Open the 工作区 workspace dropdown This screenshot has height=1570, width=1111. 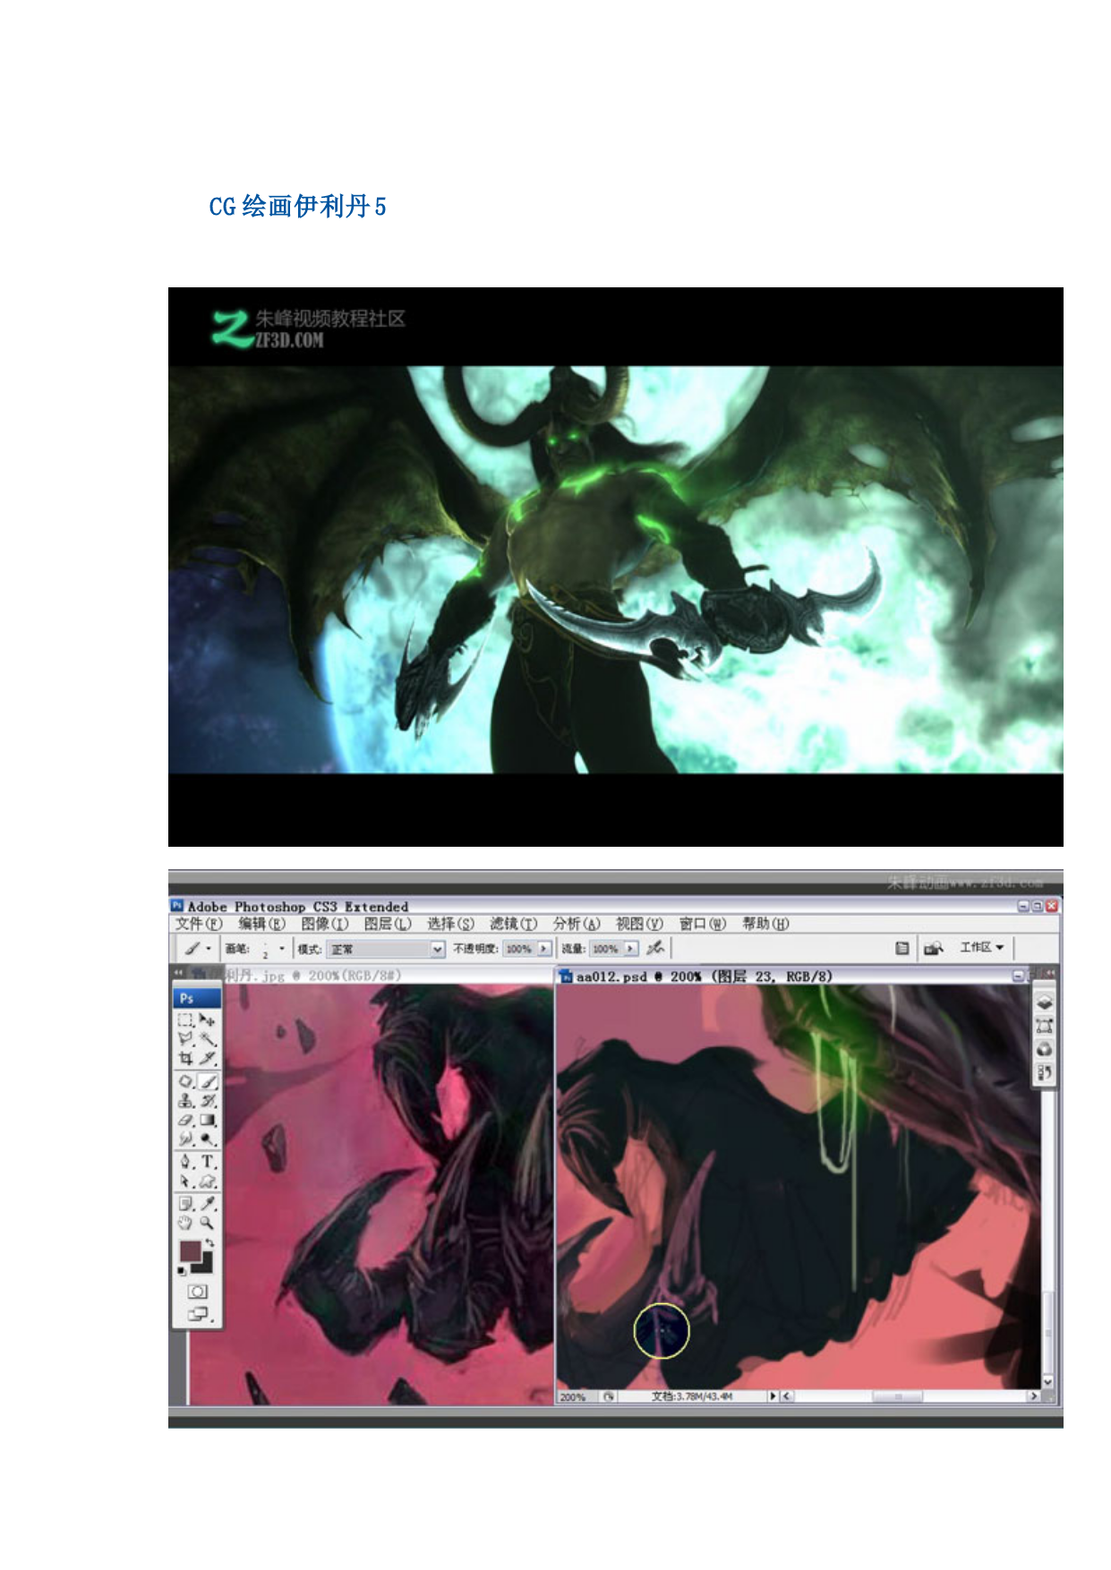pyautogui.click(x=982, y=947)
